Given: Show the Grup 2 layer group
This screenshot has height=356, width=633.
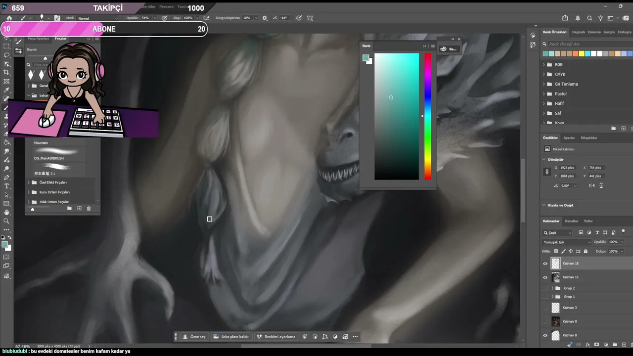Looking at the screenshot, I should pos(545,288).
